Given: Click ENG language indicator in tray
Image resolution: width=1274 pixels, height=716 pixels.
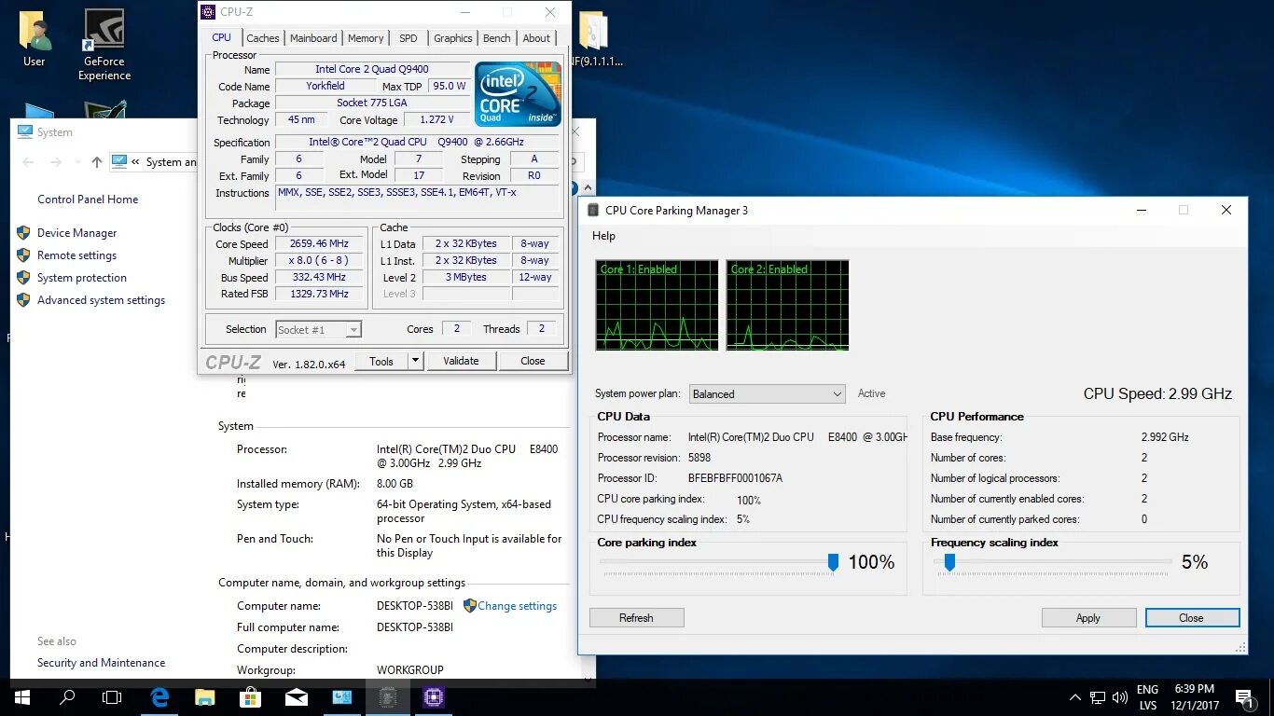Looking at the screenshot, I should point(1147,690).
